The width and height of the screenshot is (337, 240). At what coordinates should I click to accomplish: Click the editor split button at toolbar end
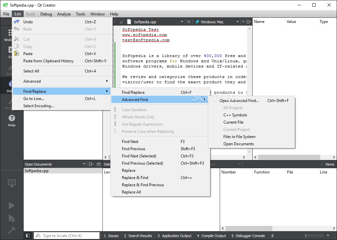click(x=249, y=22)
